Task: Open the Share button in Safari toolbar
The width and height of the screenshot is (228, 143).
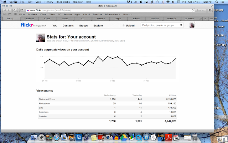Action: tap(22, 10)
